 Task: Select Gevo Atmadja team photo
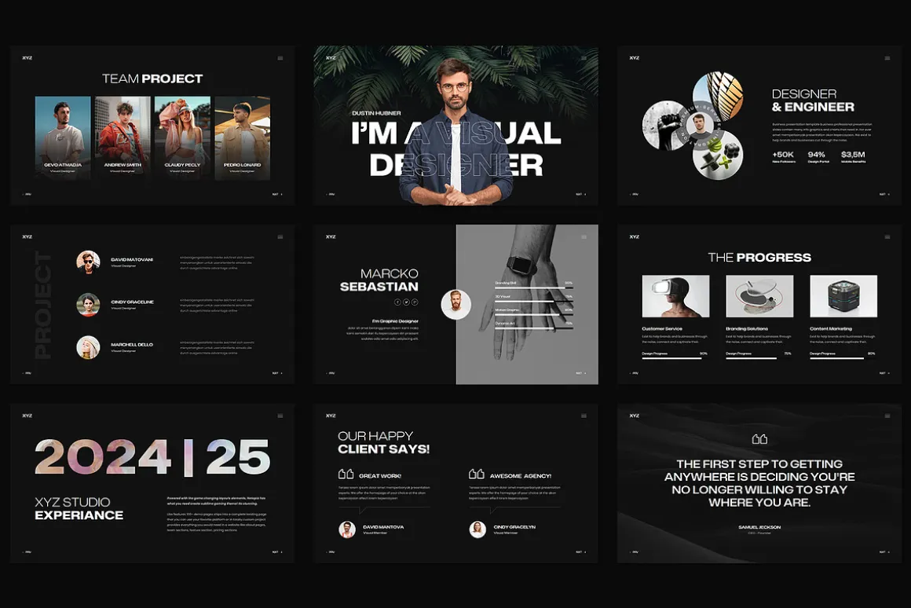(x=63, y=137)
